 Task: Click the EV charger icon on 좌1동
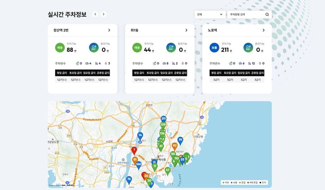click(171, 48)
